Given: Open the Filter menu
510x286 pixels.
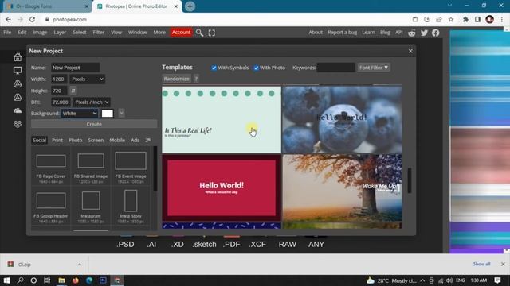Looking at the screenshot, I should pos(99,33).
